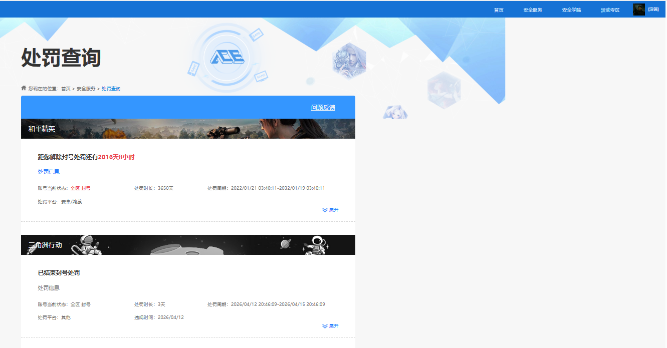Click the 三角洲行动 game banner
The height and width of the screenshot is (348, 667).
[188, 245]
